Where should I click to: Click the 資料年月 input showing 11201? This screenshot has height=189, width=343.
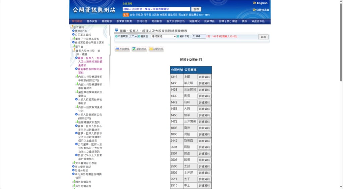[199, 36]
